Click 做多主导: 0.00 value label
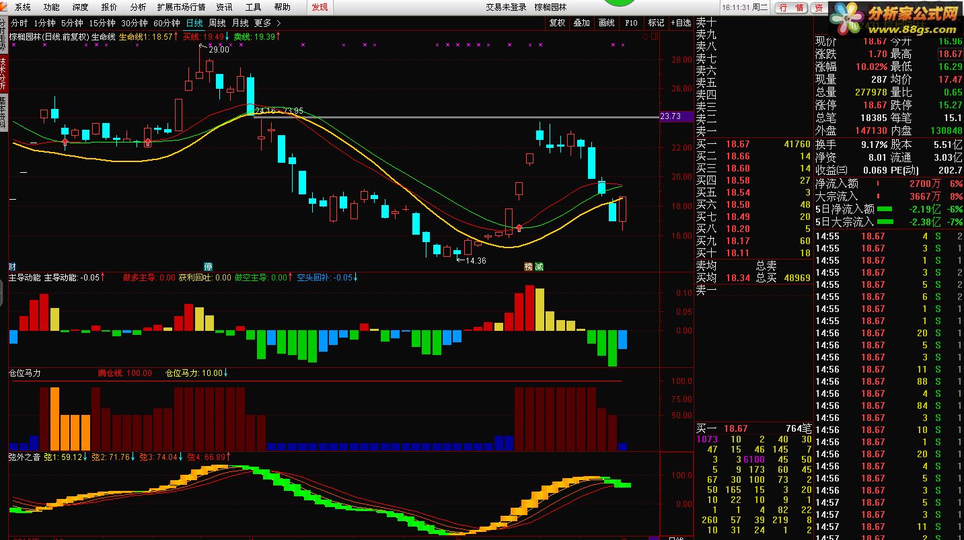The height and width of the screenshot is (540, 964). [149, 277]
